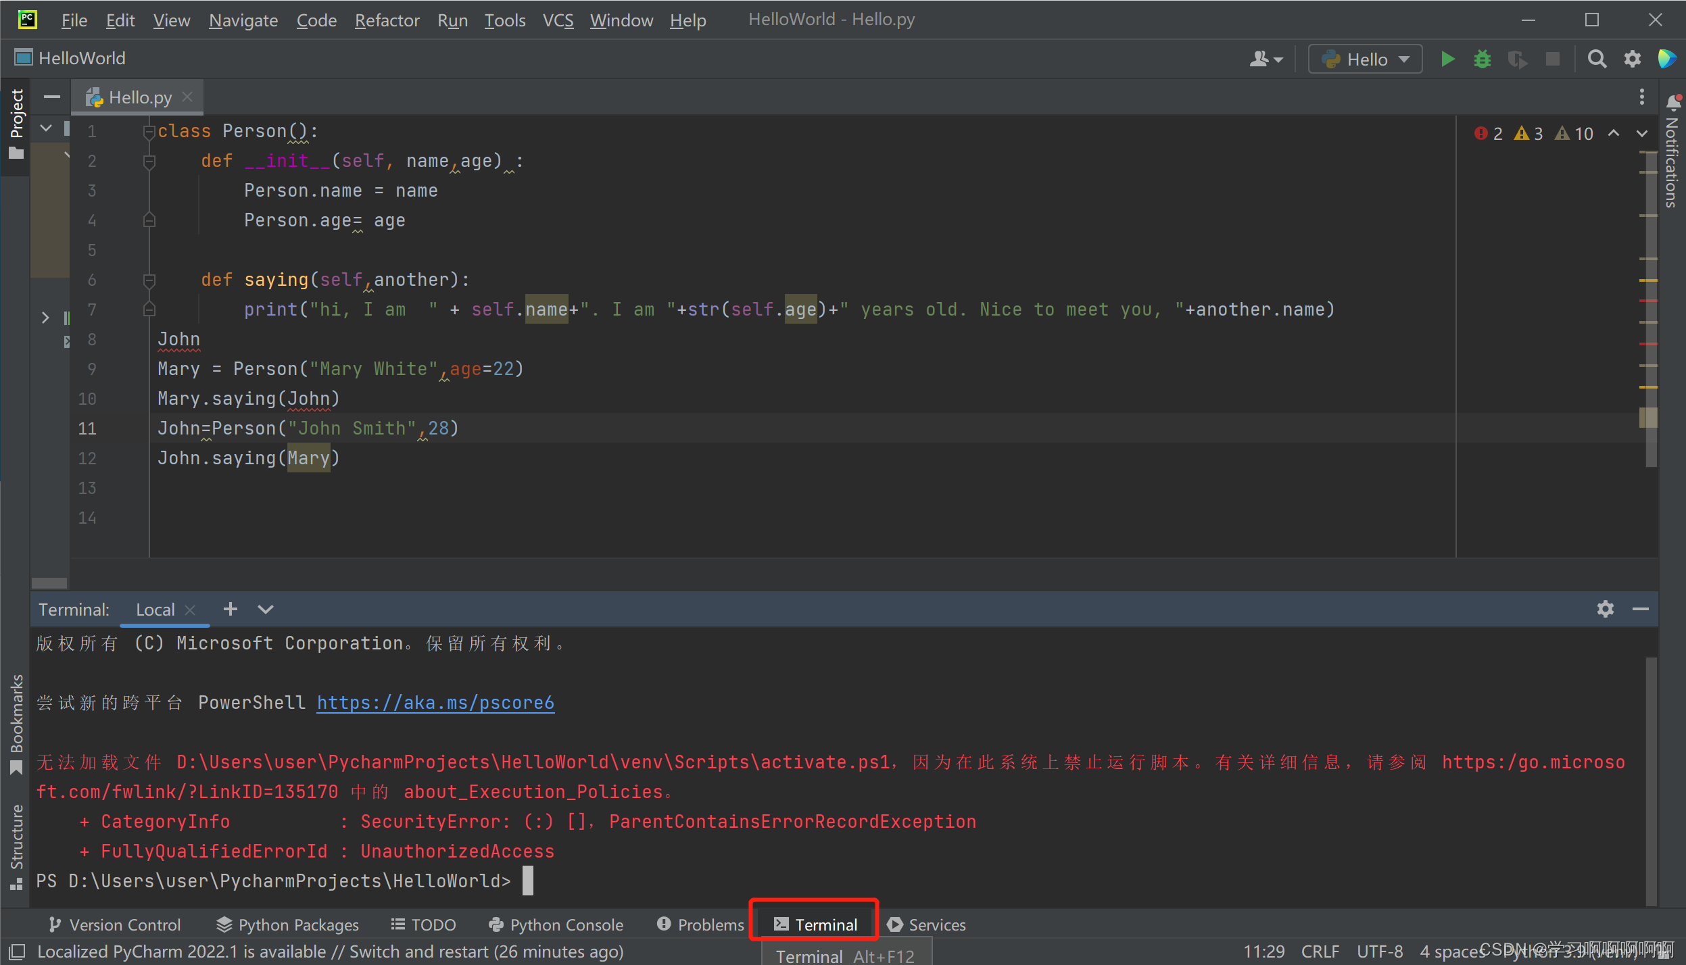This screenshot has width=1686, height=965.
Task: Open the user account icon menu
Action: click(x=1266, y=59)
